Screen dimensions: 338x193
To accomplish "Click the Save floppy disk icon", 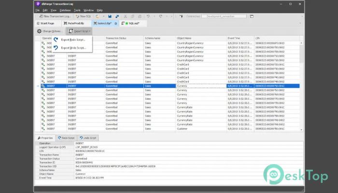I will click(110, 16).
